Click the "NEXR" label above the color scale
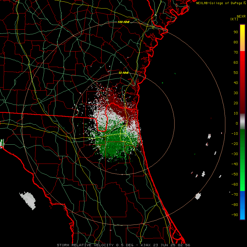Image resolution: width=247 pixels, height=247 pixels. coord(241,16)
